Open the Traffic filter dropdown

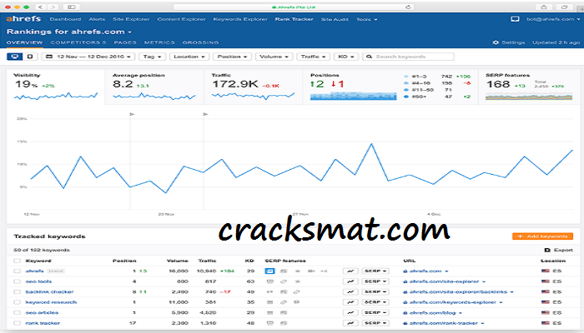click(313, 57)
